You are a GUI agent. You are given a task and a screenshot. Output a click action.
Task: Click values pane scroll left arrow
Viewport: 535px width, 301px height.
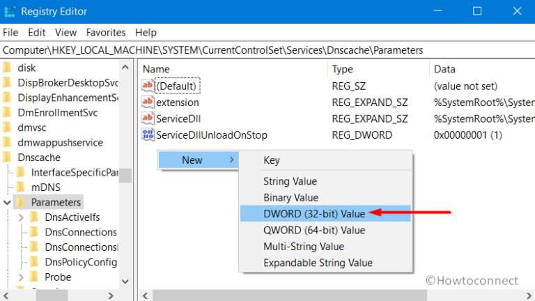click(146, 295)
